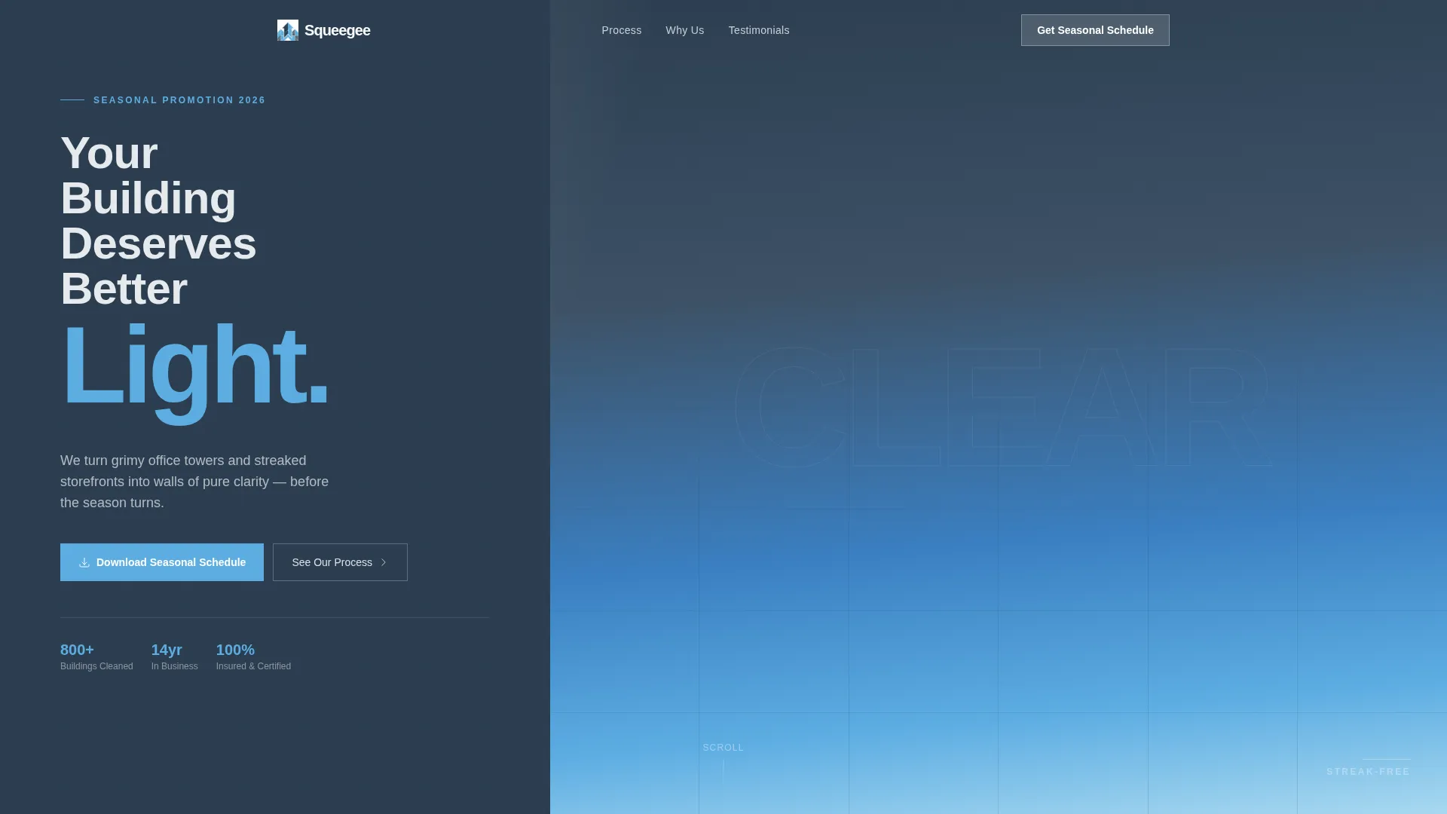Click the '100%' insured stat
The image size is (1447, 814).
235,650
